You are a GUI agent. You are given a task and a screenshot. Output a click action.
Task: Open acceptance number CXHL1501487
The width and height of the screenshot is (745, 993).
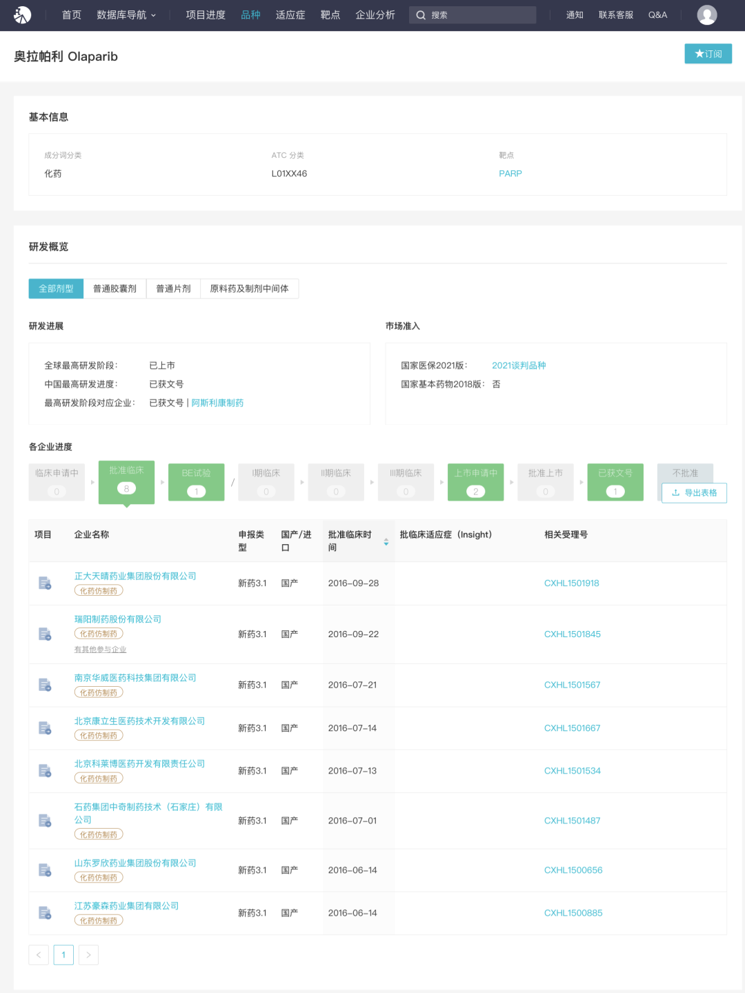pyautogui.click(x=572, y=821)
